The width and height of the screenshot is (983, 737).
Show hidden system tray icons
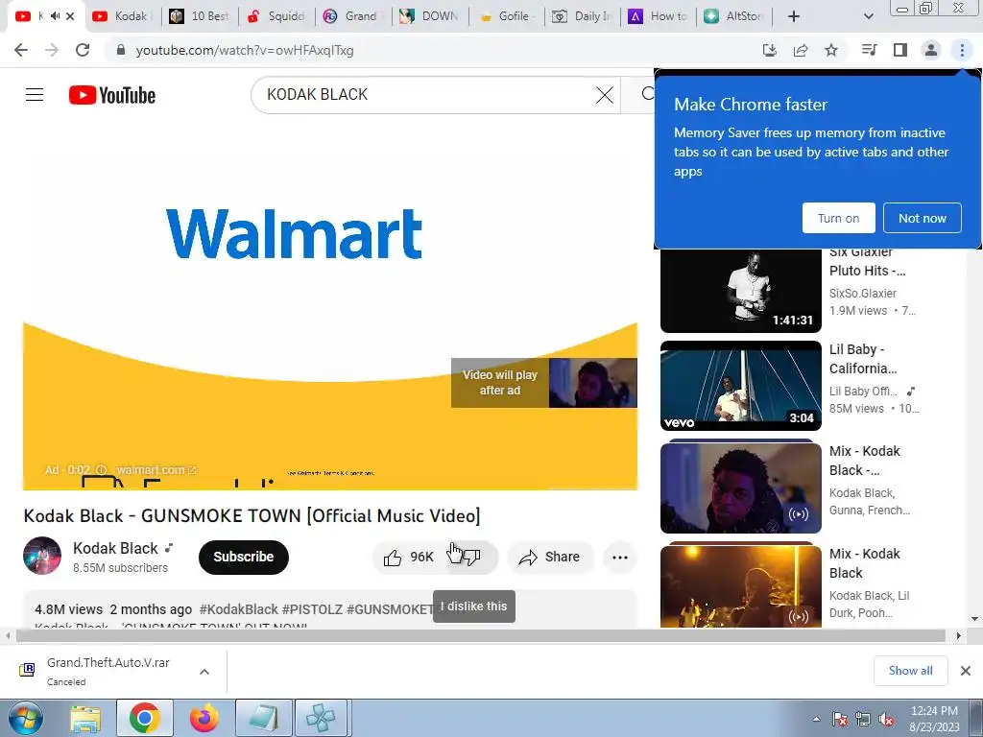816,719
